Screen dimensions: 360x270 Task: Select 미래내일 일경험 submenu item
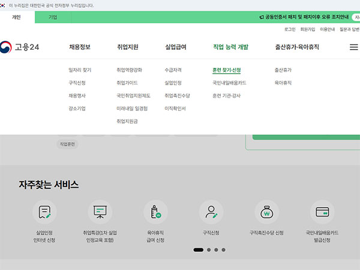132,109
